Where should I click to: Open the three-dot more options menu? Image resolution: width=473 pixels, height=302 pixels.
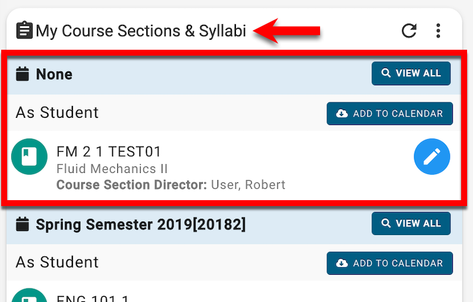coord(438,30)
